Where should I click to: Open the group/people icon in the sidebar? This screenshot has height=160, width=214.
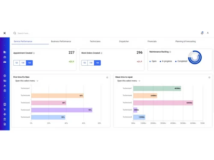[x=5, y=62]
